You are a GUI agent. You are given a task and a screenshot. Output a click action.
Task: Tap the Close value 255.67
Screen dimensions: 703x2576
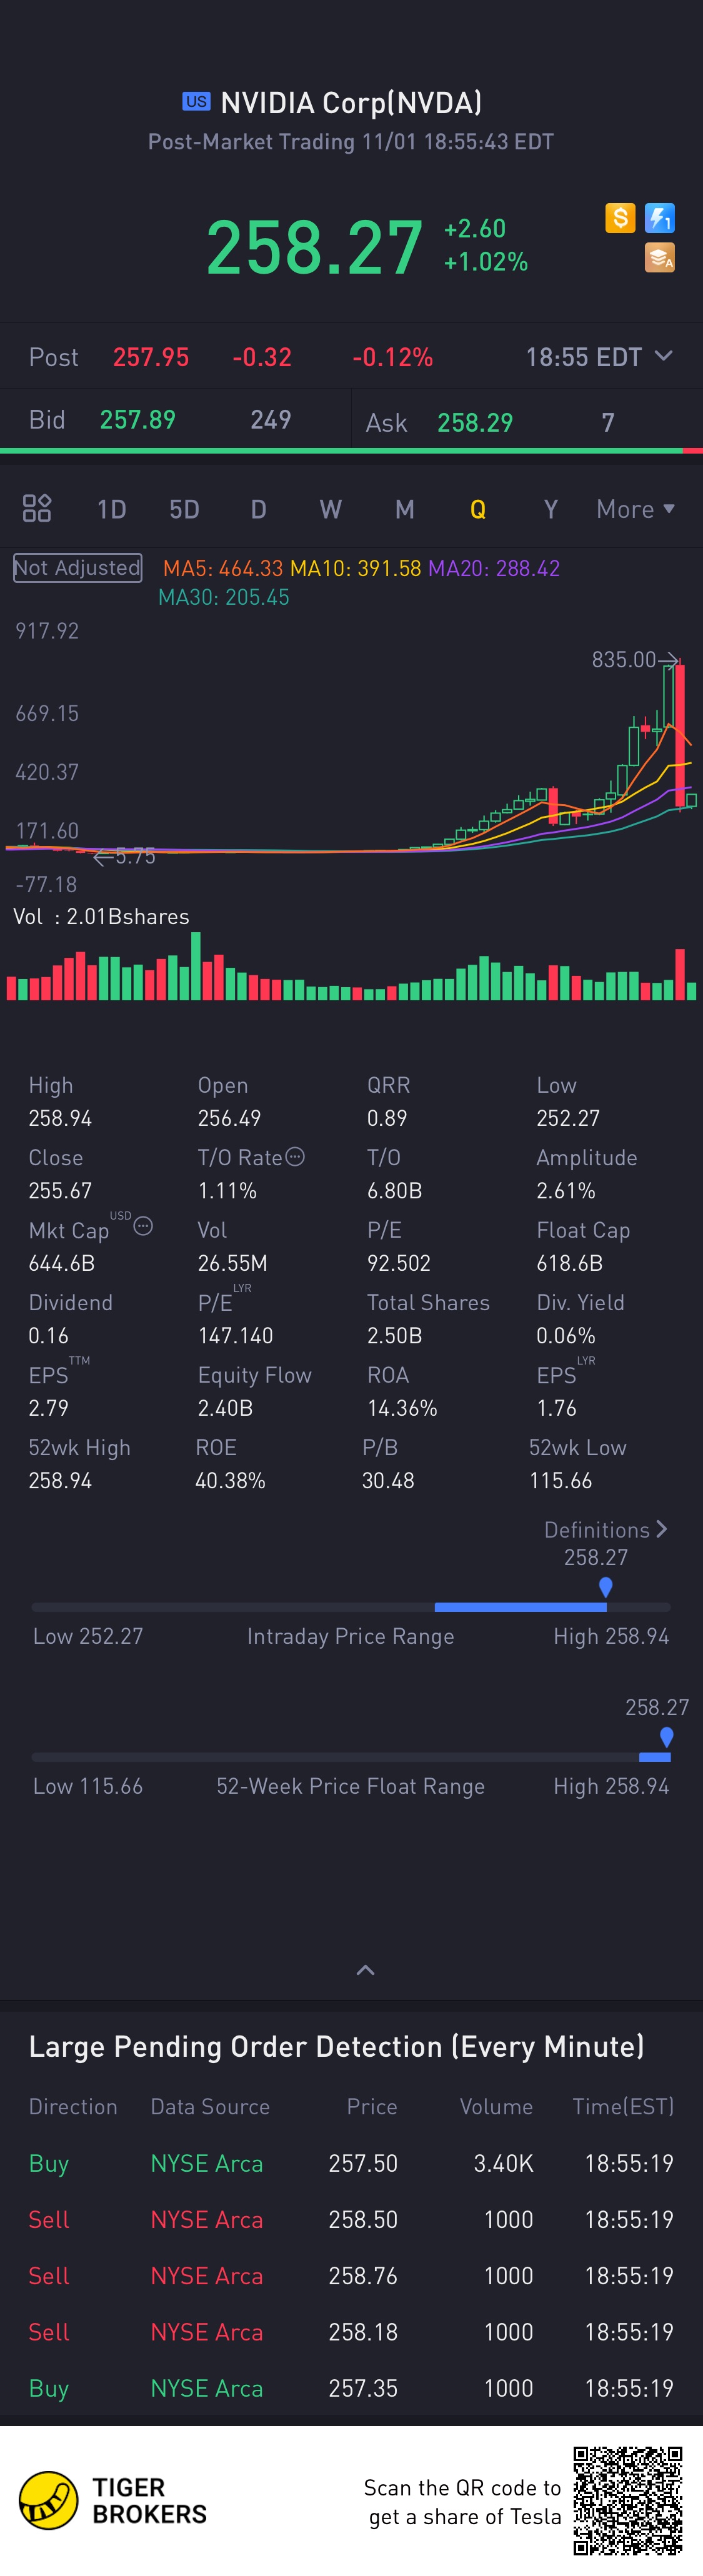click(60, 1190)
